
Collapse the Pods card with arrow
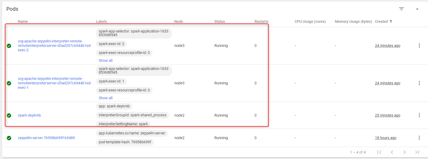tap(417, 9)
